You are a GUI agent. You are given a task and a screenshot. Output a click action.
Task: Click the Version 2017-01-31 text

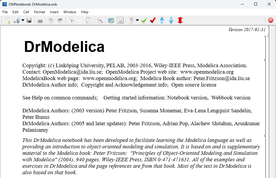coord(247,30)
